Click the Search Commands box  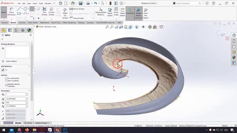188,3
